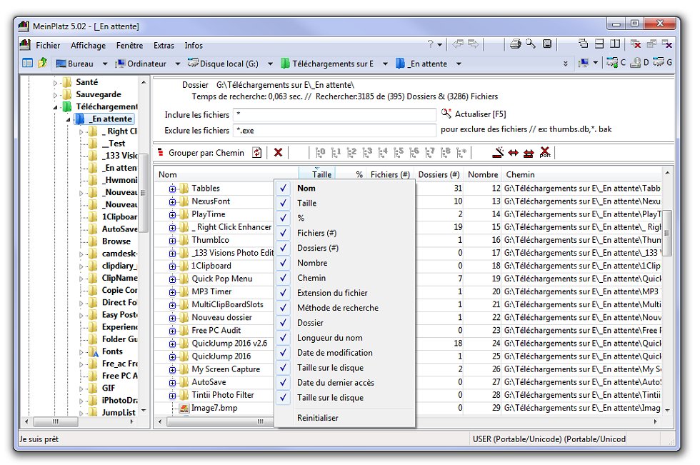The image size is (700, 465).
Task: Click the folder tree horizontal scrollbar thumb
Action: (x=56, y=421)
